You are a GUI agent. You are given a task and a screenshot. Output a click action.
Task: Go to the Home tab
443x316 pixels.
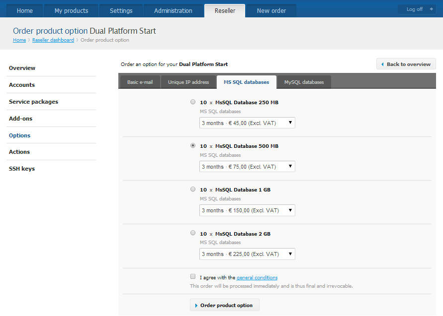[24, 11]
